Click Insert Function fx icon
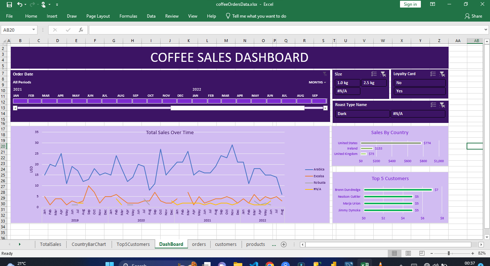The width and height of the screenshot is (490, 266). point(81,30)
